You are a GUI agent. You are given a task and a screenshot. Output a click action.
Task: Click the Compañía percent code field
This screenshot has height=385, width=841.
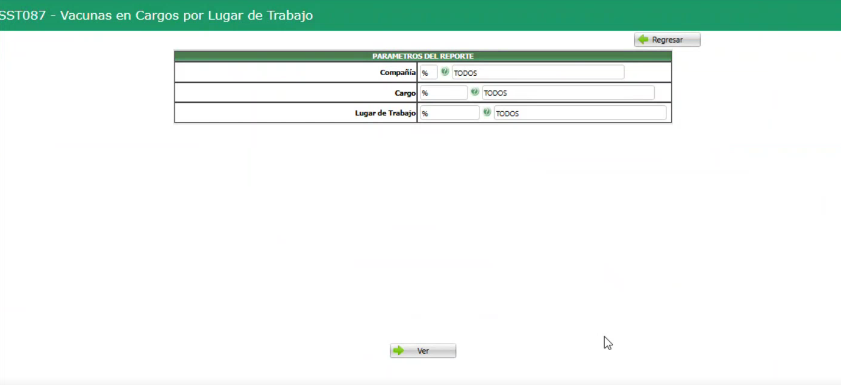428,72
